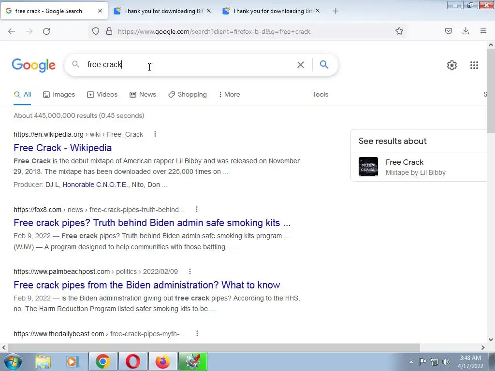Open Opera browser from the taskbar
495x371 pixels.
coord(132,361)
